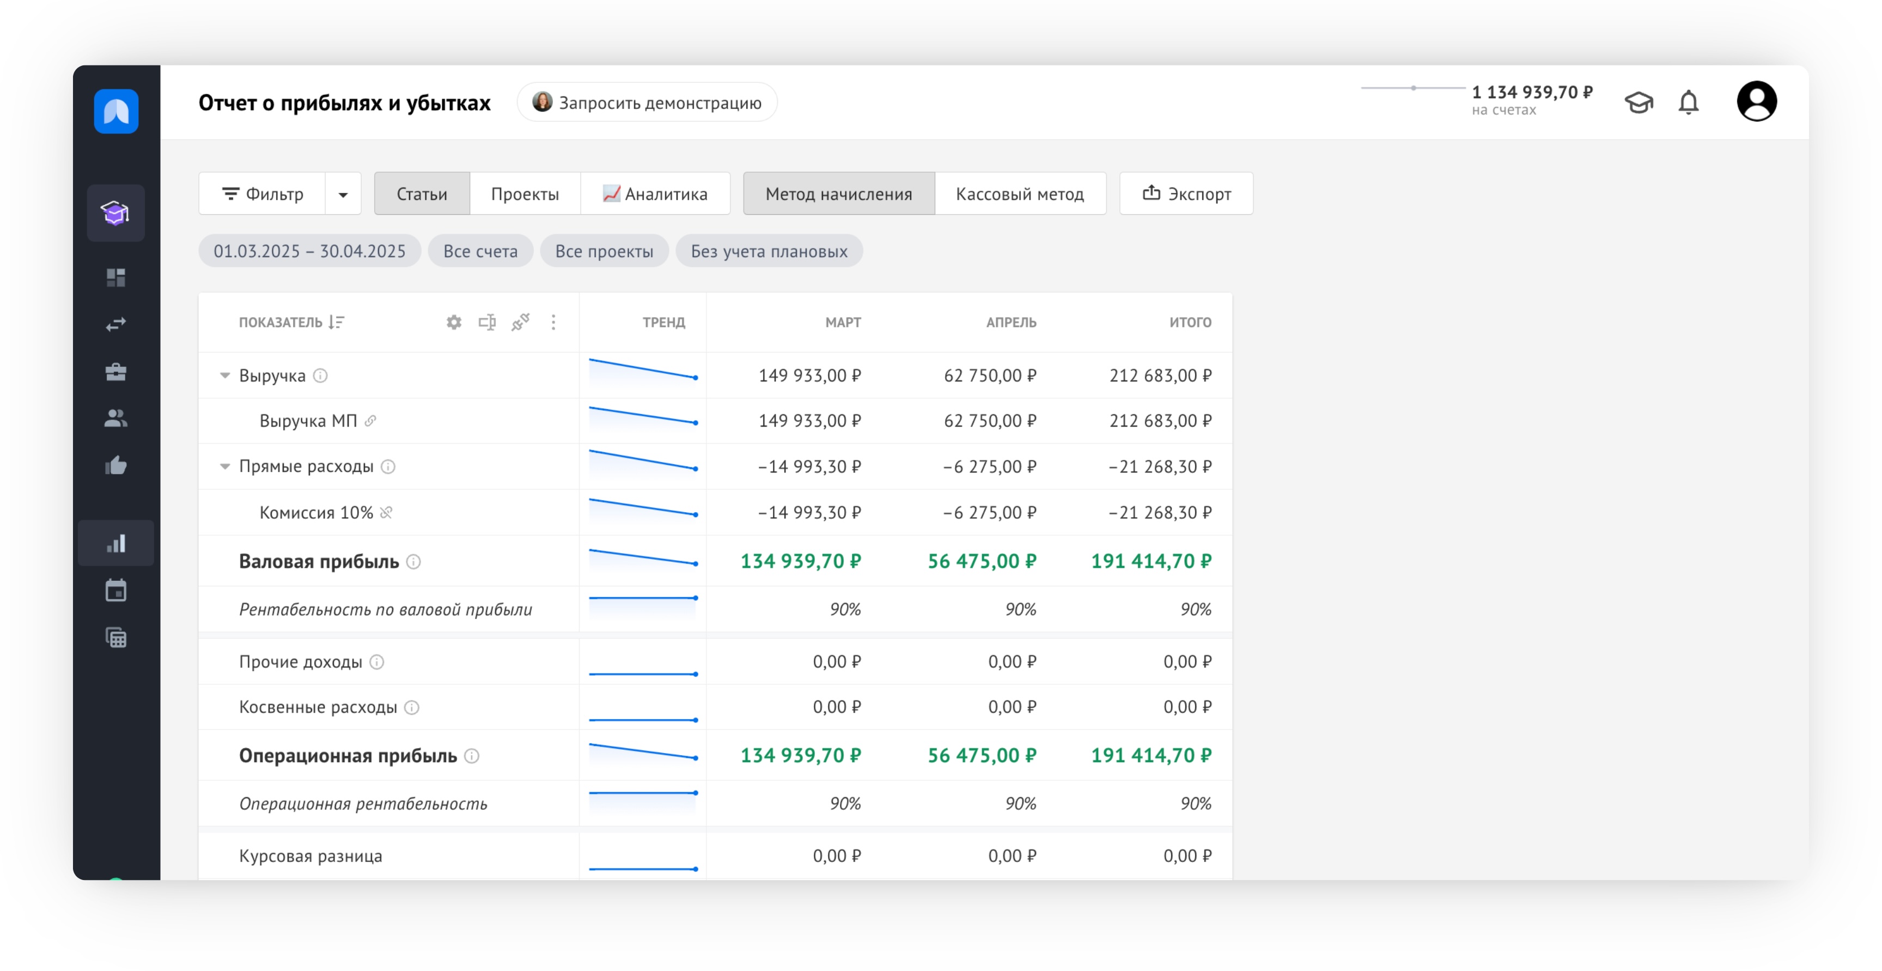This screenshot has height=971, width=1882.
Task: Click Запросить демонстрацию button
Action: click(647, 102)
